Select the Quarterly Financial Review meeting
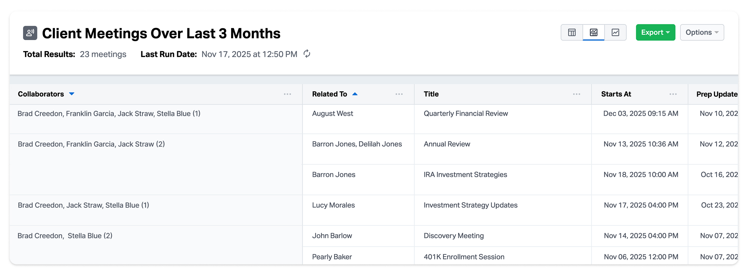Viewport: 748px width, 276px height. click(466, 114)
